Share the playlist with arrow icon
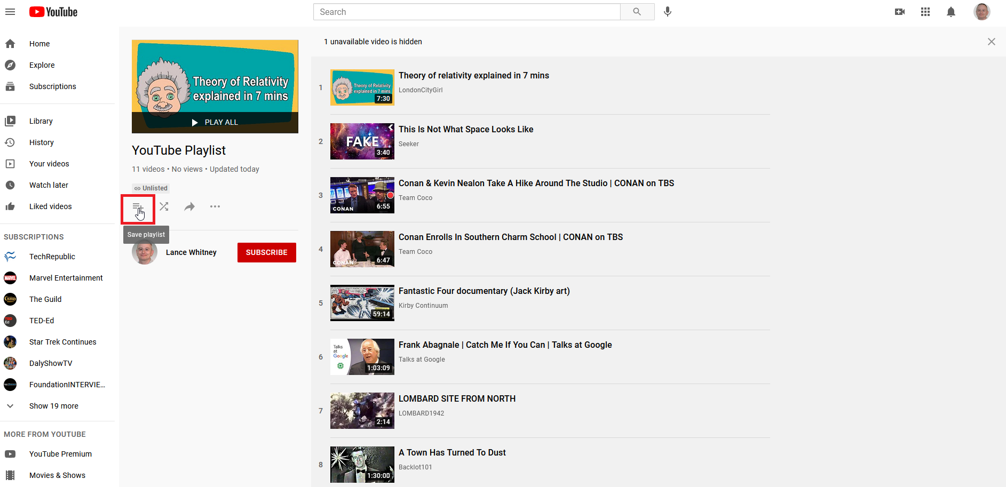The image size is (1006, 487). coord(189,206)
